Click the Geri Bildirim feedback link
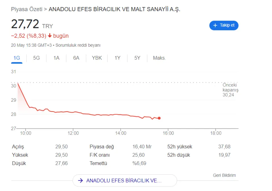 [224, 175]
